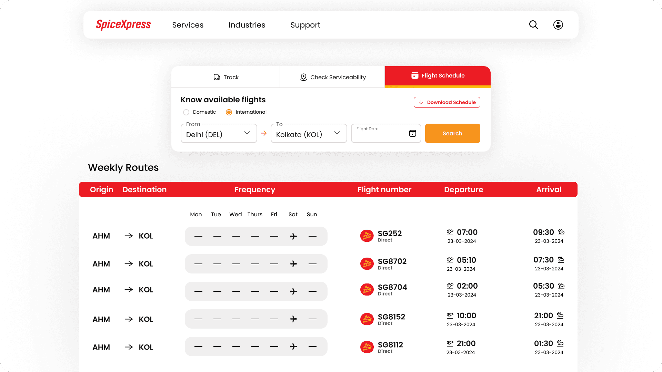The width and height of the screenshot is (662, 372).
Task: Select the Domestic radio button
Action: (186, 112)
